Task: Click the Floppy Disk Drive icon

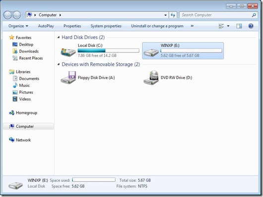Action: [x=68, y=77]
